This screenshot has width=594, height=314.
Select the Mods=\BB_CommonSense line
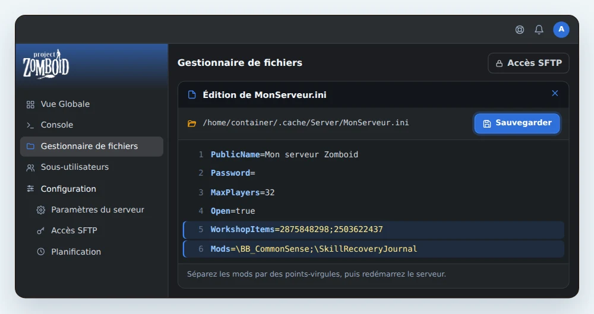(373, 249)
